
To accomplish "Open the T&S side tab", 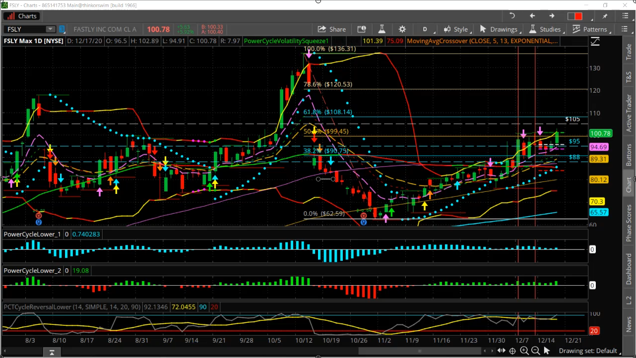I will (629, 77).
